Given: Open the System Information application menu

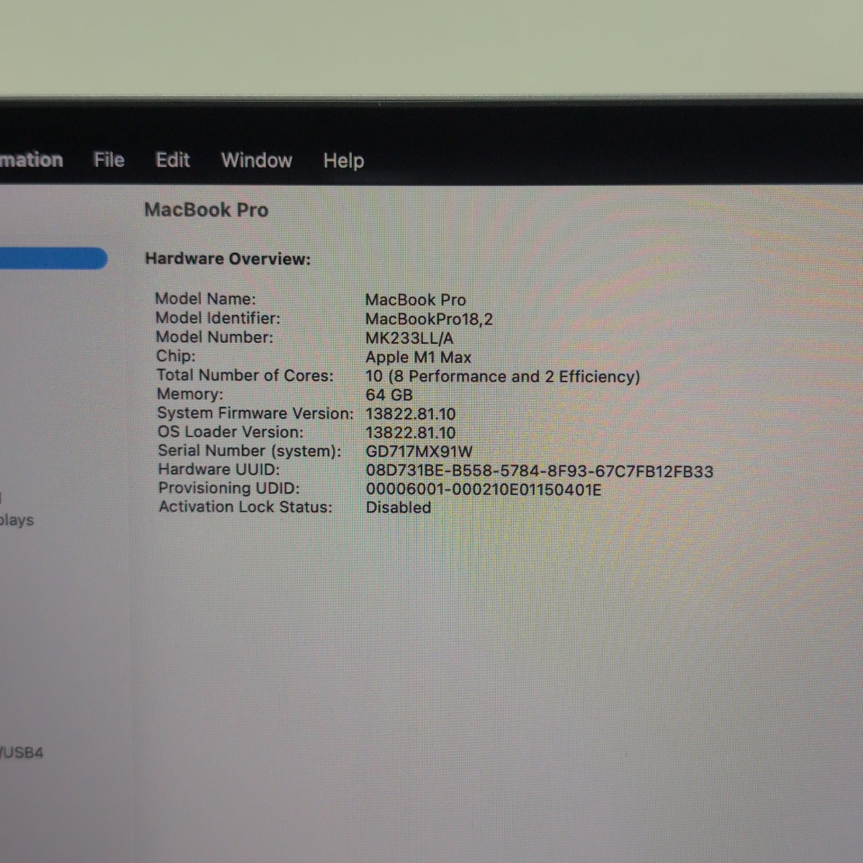Looking at the screenshot, I should (32, 160).
